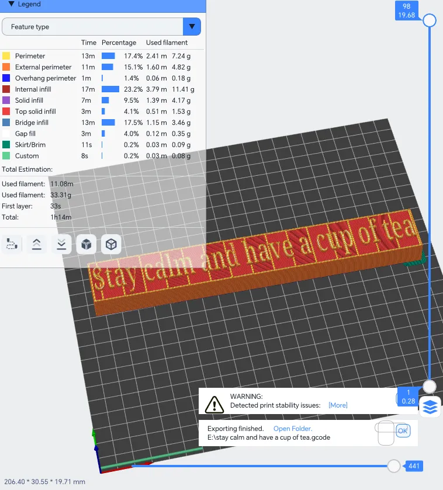The image size is (443, 490).
Task: Click the Percentage column header
Action: [119, 43]
